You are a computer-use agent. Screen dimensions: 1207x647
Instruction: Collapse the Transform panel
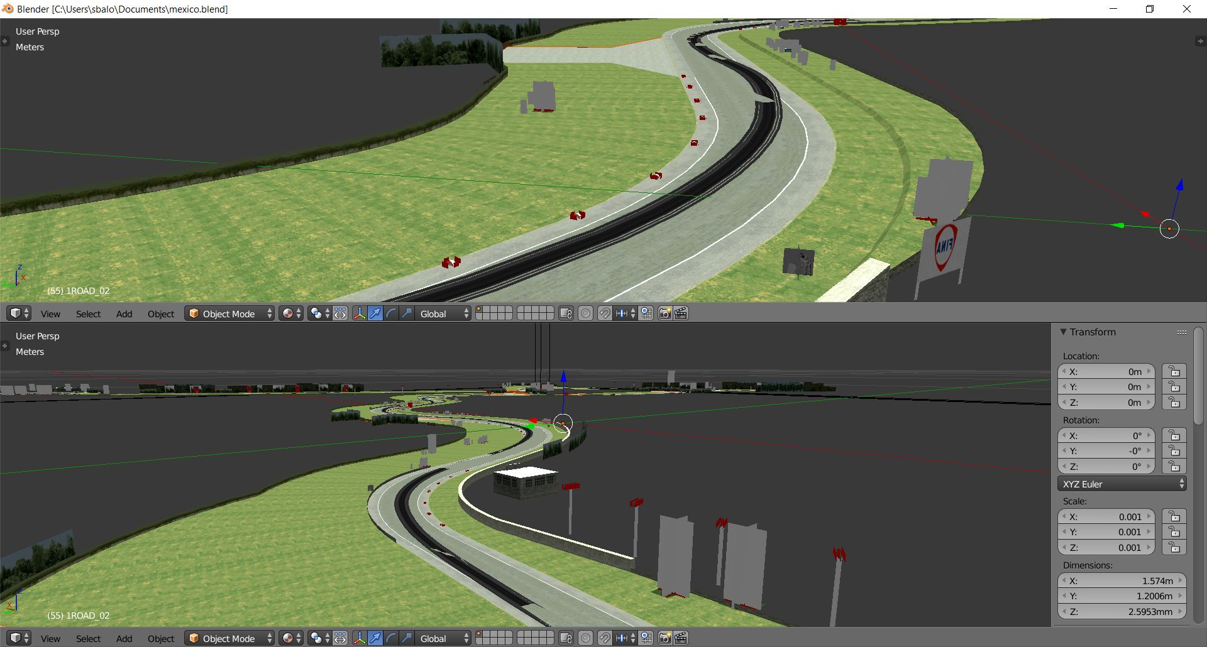coord(1063,332)
